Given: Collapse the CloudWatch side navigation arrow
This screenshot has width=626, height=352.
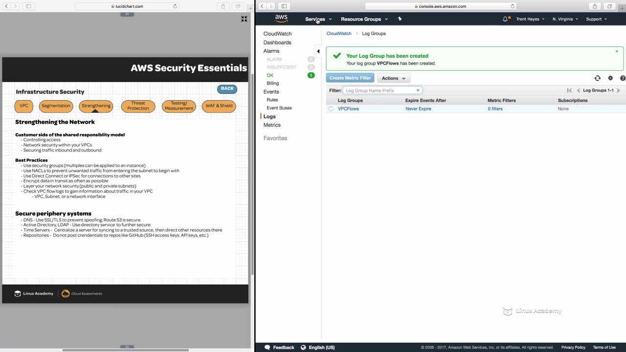Looking at the screenshot, I should (x=318, y=51).
